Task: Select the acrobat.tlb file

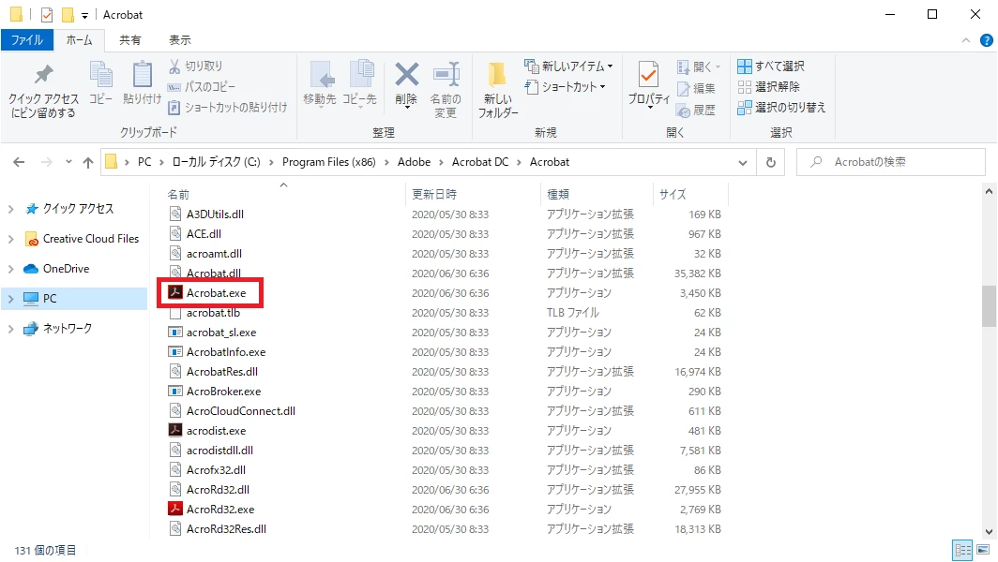Action: coord(213,312)
